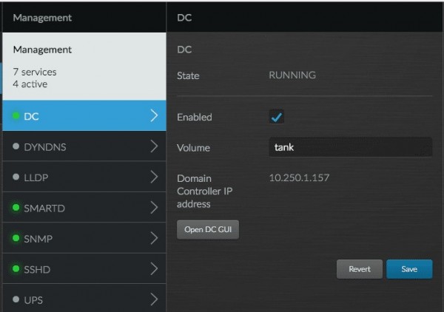Select the DC service entry
The image size is (444, 312).
84,115
